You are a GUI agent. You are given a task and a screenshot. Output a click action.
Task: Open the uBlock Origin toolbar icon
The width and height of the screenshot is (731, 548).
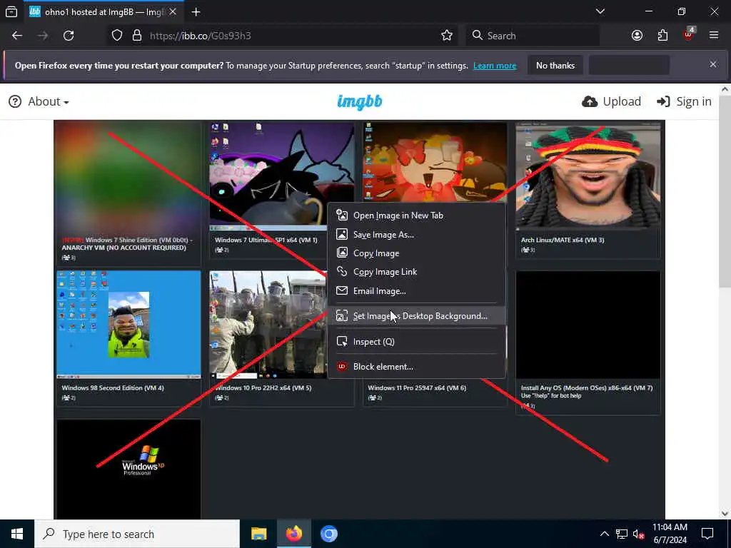(x=689, y=34)
